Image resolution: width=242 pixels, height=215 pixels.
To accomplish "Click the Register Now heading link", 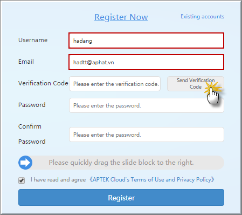I will pyautogui.click(x=121, y=17).
